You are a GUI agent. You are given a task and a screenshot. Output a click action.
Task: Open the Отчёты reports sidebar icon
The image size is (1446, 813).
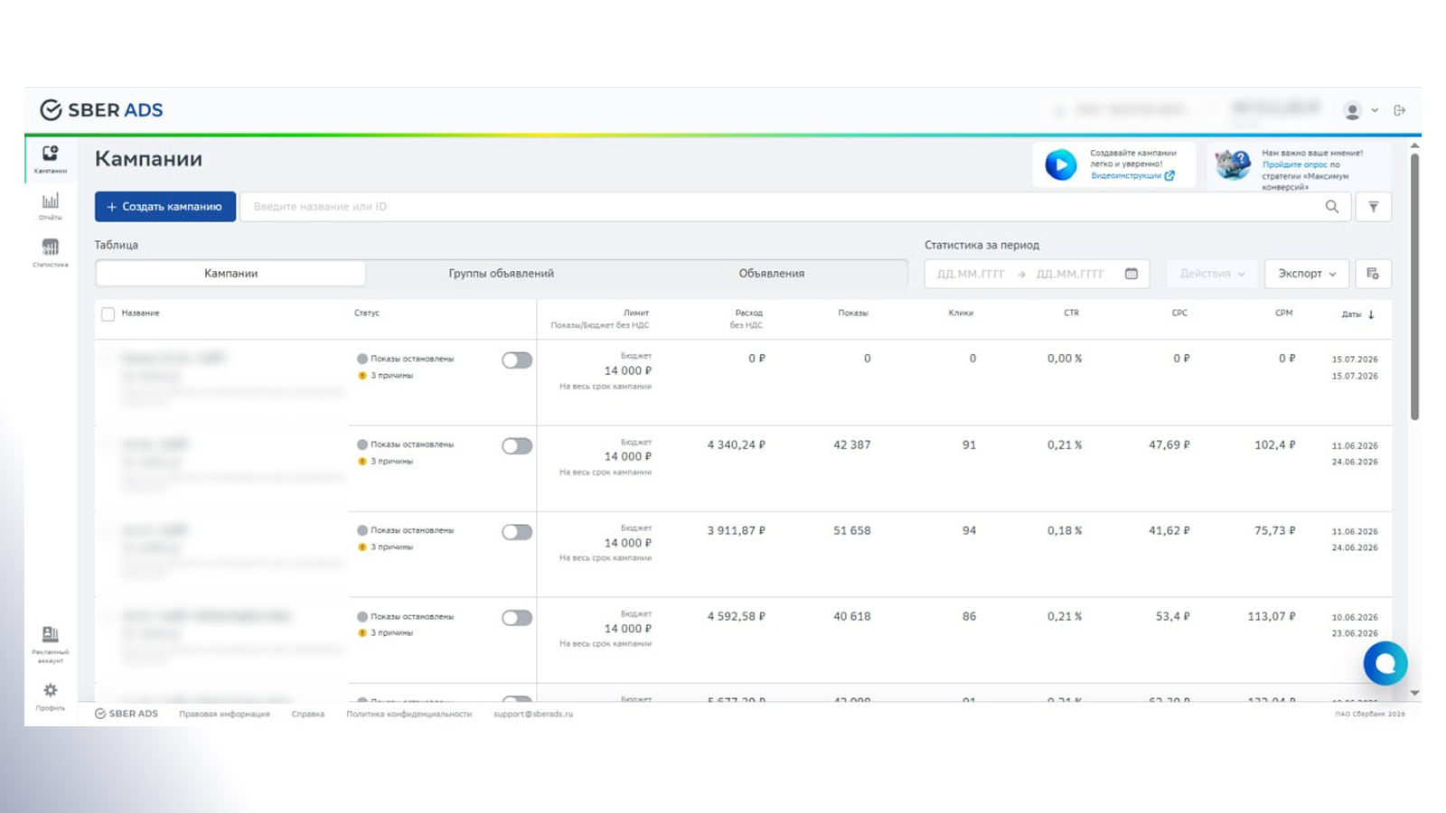50,206
